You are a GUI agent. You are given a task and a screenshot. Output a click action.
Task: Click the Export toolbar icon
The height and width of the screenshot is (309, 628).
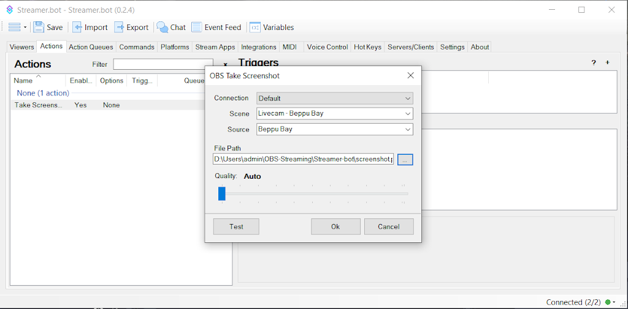coord(120,27)
